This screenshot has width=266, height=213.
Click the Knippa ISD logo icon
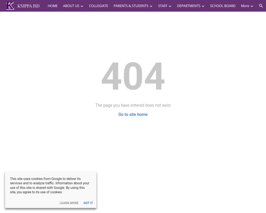coord(10,6)
